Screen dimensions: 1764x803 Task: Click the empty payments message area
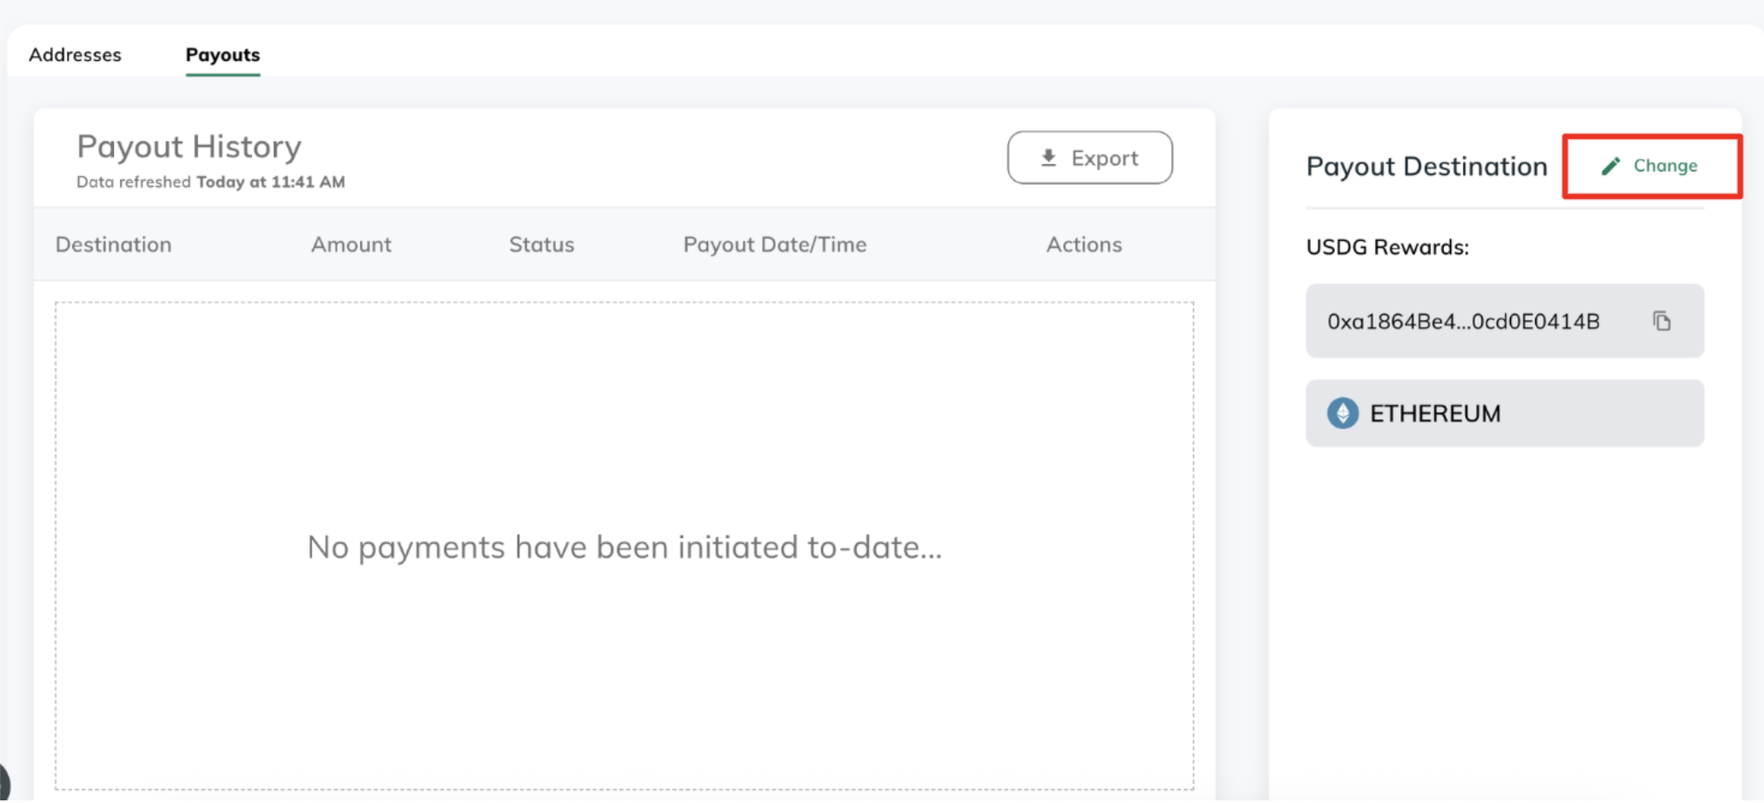pyautogui.click(x=623, y=547)
